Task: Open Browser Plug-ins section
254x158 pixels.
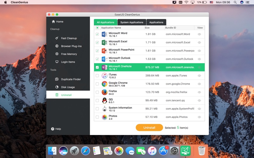Action: (x=68, y=46)
